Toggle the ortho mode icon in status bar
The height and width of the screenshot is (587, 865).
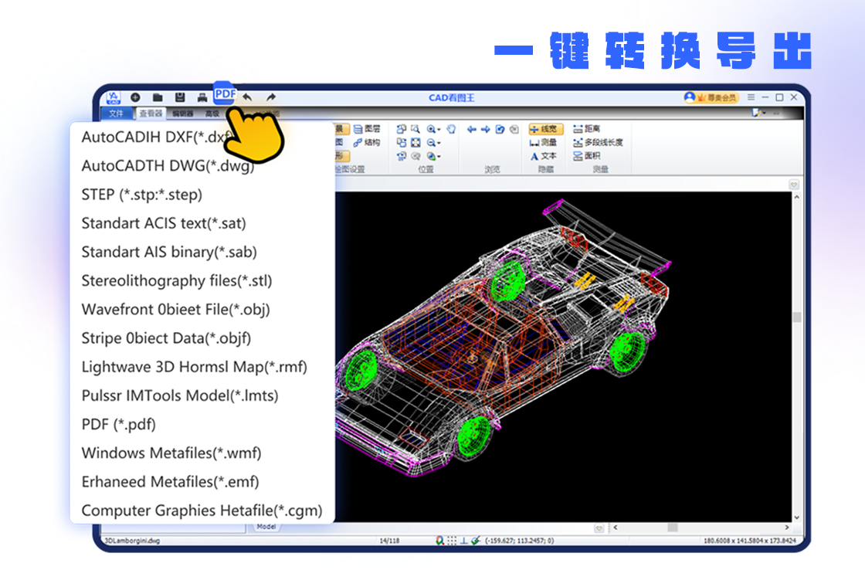coord(464,541)
